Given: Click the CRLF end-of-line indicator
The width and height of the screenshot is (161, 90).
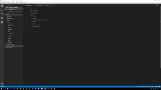Looking at the screenshot, I should (152, 87).
